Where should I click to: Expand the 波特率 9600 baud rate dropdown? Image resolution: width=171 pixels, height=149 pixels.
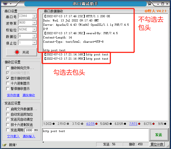click(x=34, y=23)
